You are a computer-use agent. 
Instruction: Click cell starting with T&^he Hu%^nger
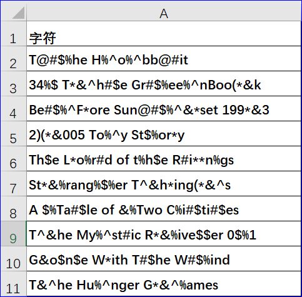[x=164, y=283]
